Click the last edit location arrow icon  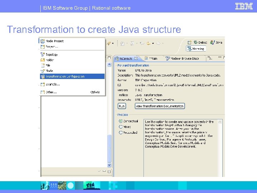coord(142,44)
